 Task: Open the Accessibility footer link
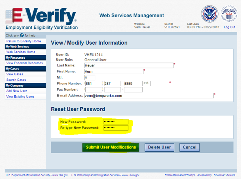tap(205, 175)
